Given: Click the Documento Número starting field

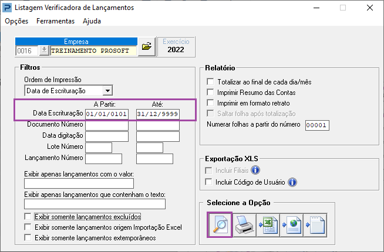Looking at the screenshot, I should [107, 125].
